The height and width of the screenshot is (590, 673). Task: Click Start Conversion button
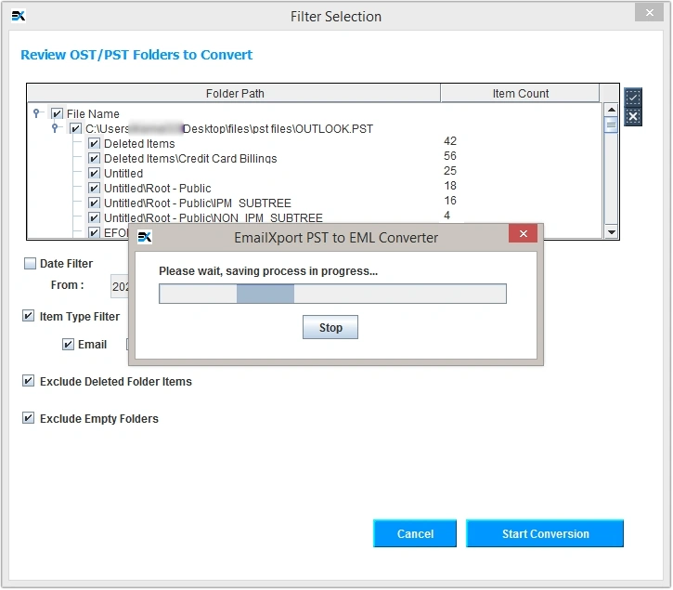(x=545, y=533)
